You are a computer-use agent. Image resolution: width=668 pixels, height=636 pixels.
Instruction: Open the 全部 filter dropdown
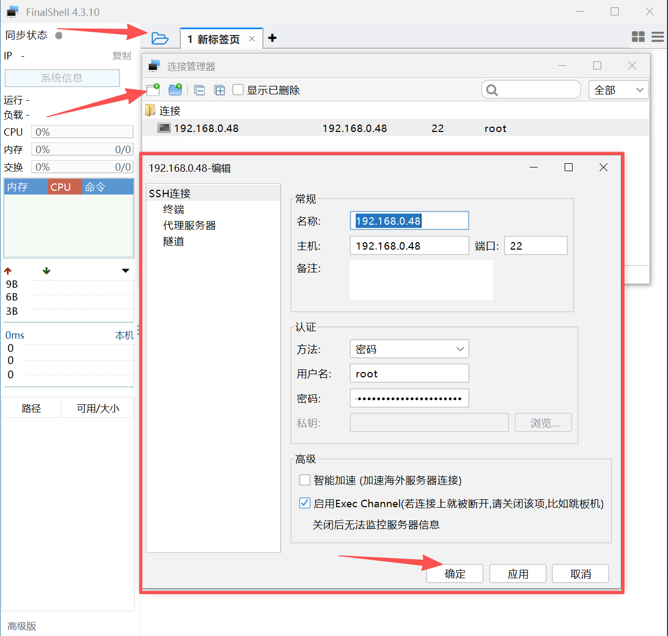pos(618,90)
